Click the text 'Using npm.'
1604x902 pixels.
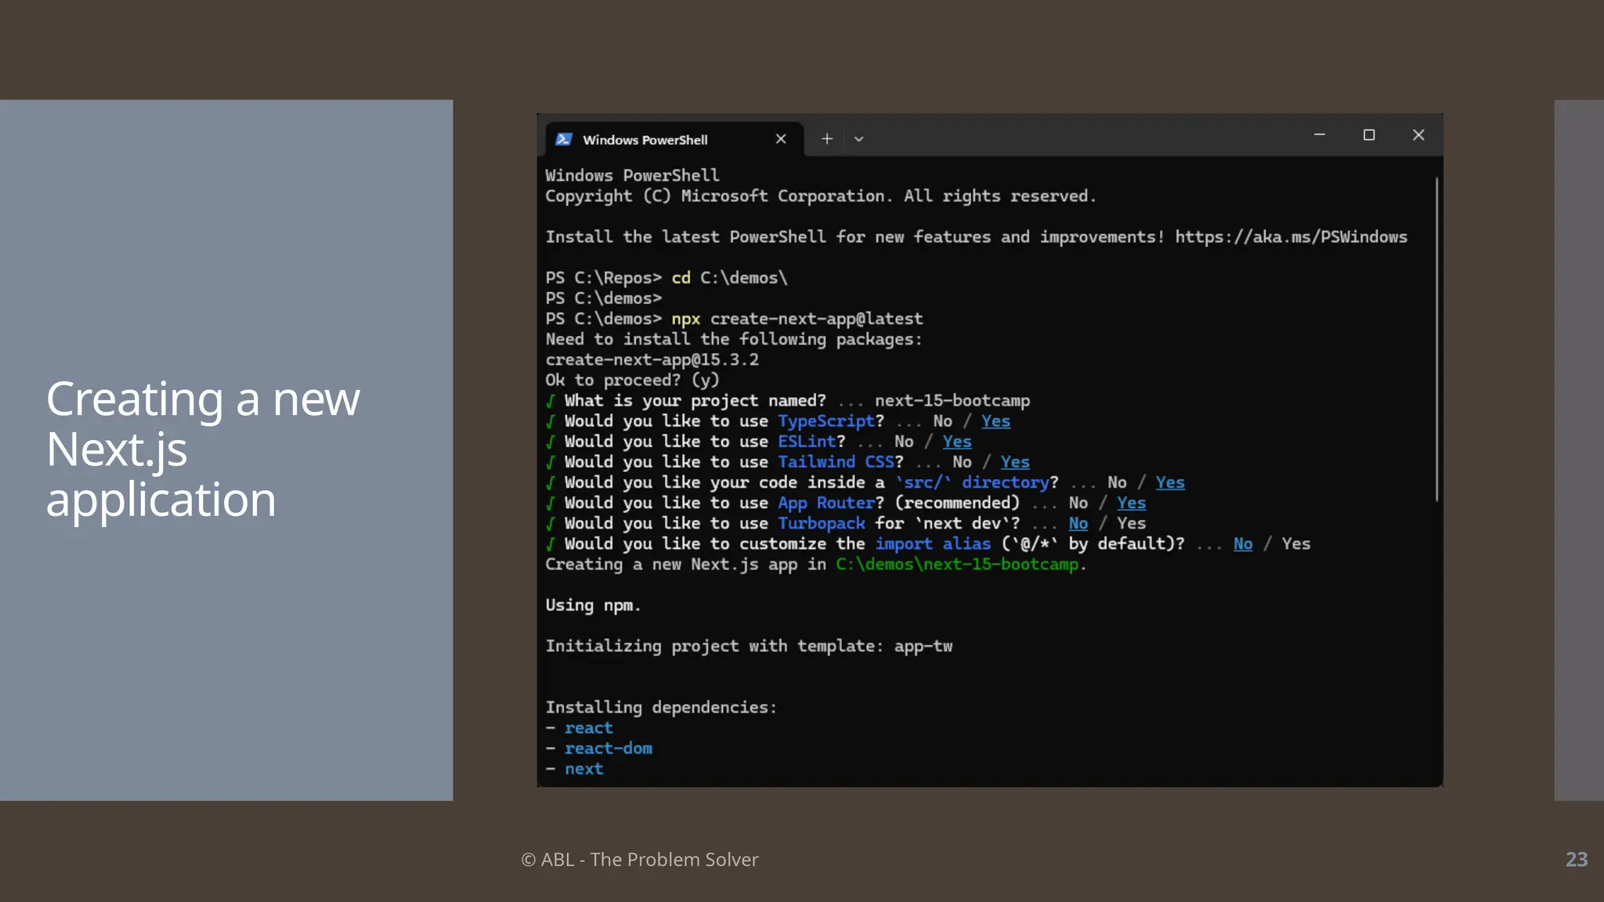(593, 605)
